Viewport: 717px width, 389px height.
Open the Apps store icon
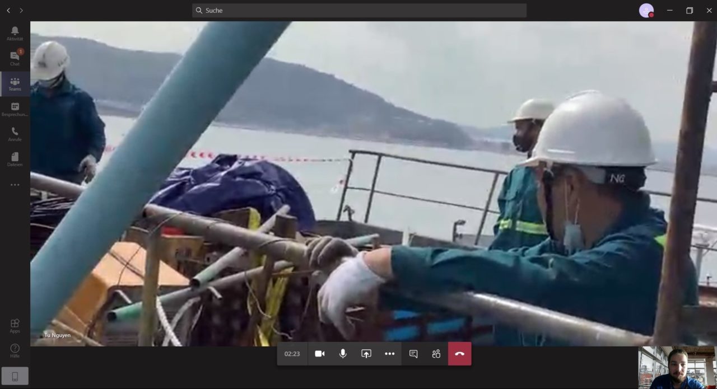pyautogui.click(x=15, y=326)
